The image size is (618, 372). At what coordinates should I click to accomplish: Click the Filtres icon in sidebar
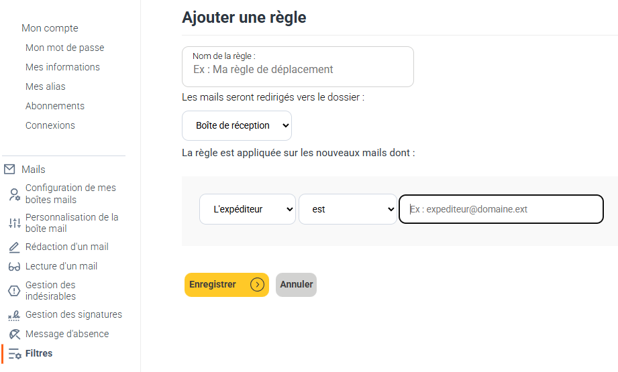pyautogui.click(x=15, y=353)
